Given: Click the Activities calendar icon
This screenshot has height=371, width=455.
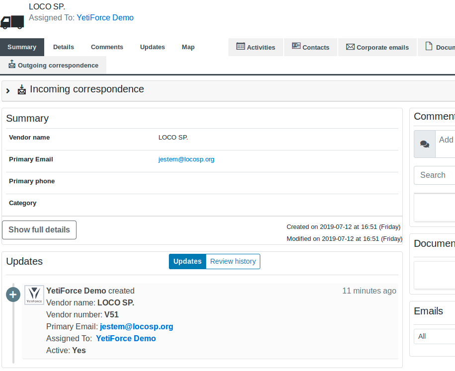Looking at the screenshot, I should [x=240, y=46].
